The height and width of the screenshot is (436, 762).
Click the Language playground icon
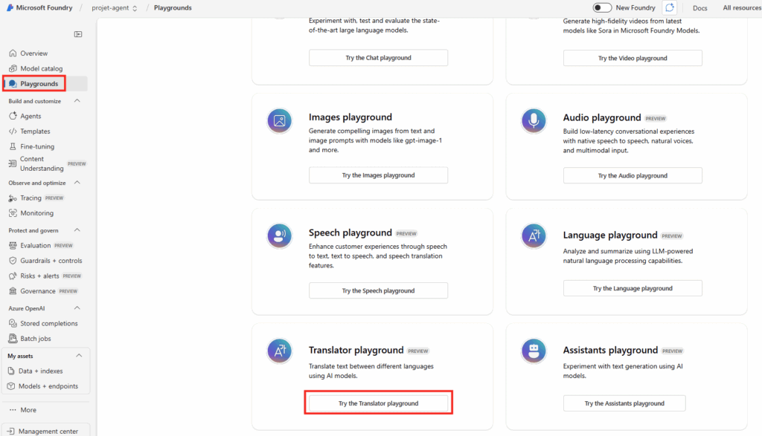point(534,236)
